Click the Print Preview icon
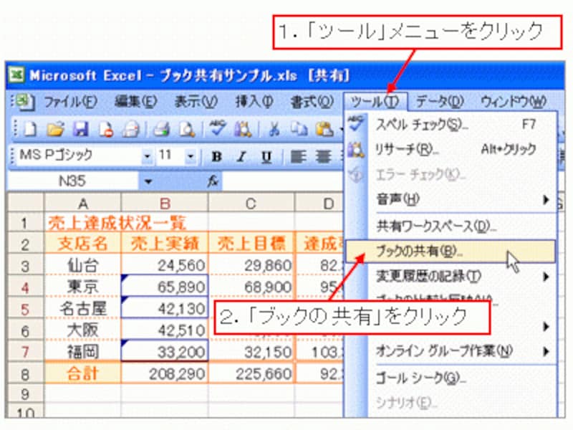This screenshot has width=573, height=430. tap(186, 130)
